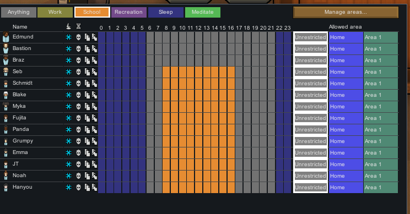Click Schmidt's cyan star icon
410x214 pixels.
pyautogui.click(x=68, y=83)
